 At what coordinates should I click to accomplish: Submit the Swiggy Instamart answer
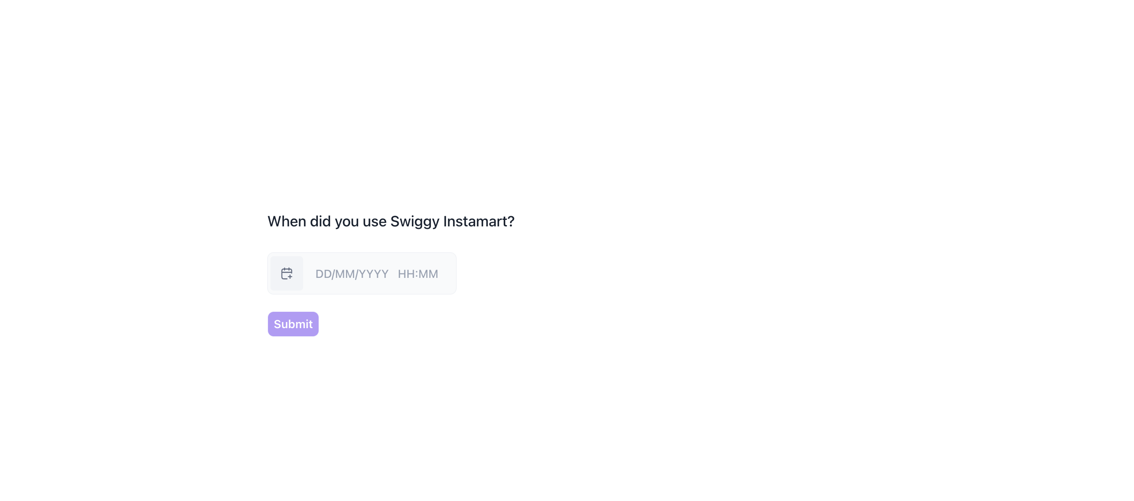click(293, 324)
